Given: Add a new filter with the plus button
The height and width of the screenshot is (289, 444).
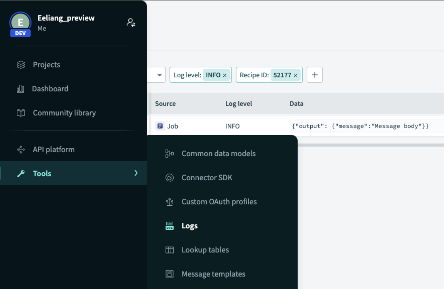Looking at the screenshot, I should coord(314,75).
